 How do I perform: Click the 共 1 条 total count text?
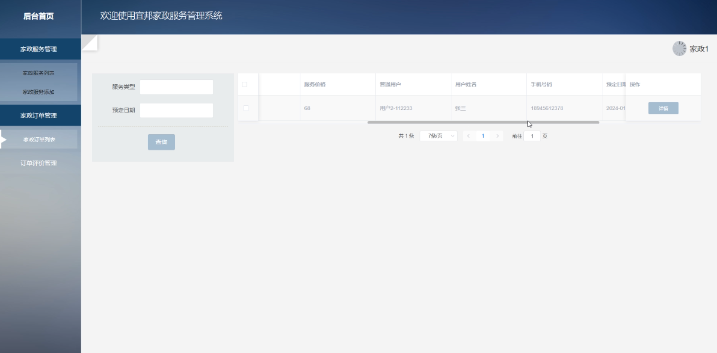[406, 136]
